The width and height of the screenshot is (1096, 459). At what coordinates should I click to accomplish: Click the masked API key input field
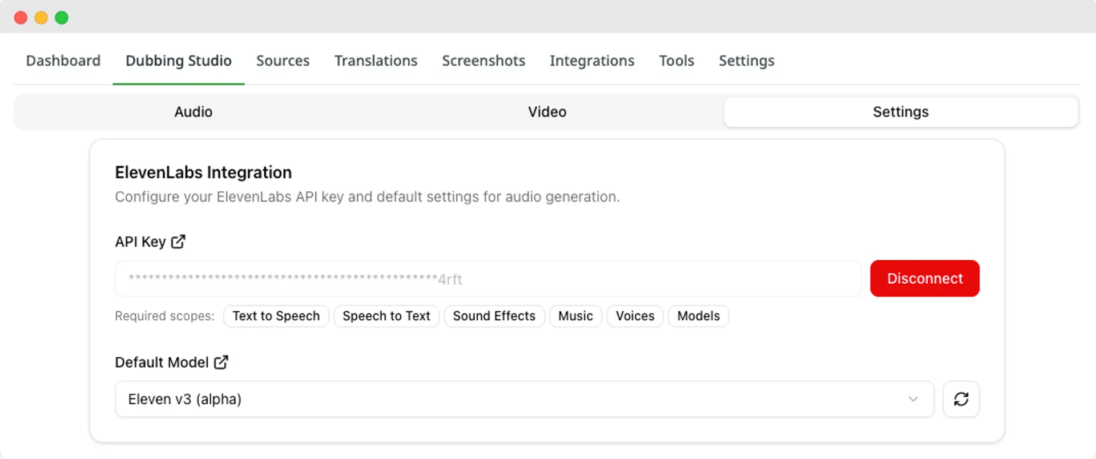tap(488, 279)
